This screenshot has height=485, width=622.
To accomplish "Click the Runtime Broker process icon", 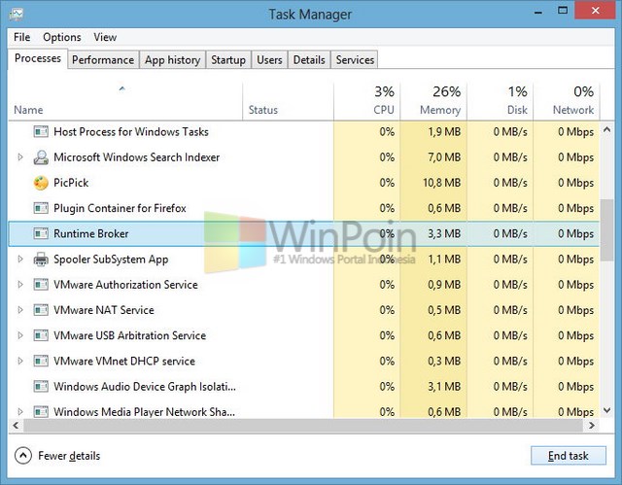I will tap(41, 233).
